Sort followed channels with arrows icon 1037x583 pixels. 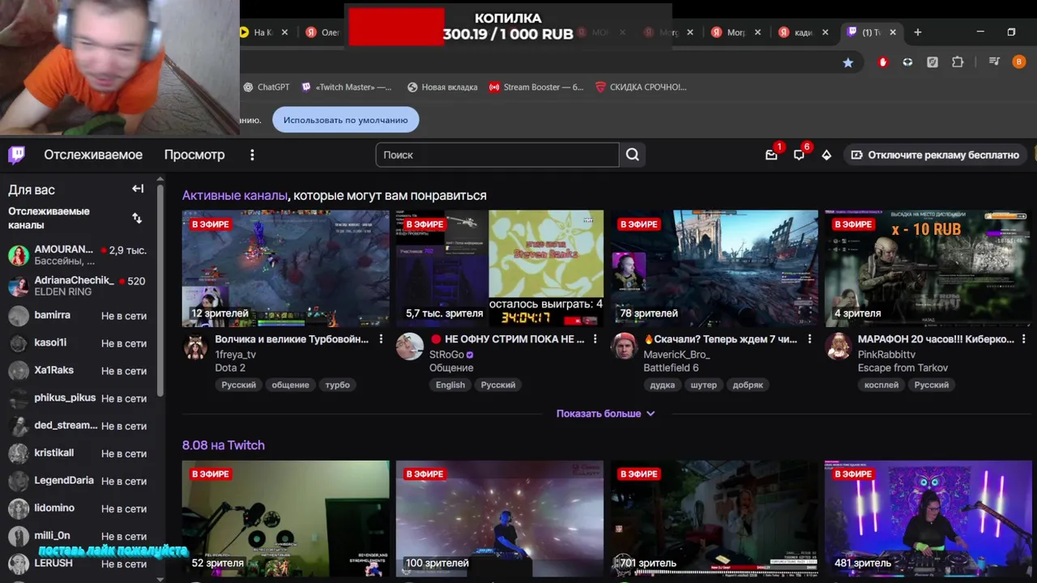coord(137,218)
